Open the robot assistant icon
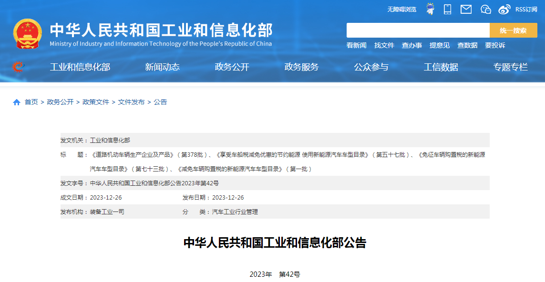This screenshot has height=282, width=545. coord(430,10)
